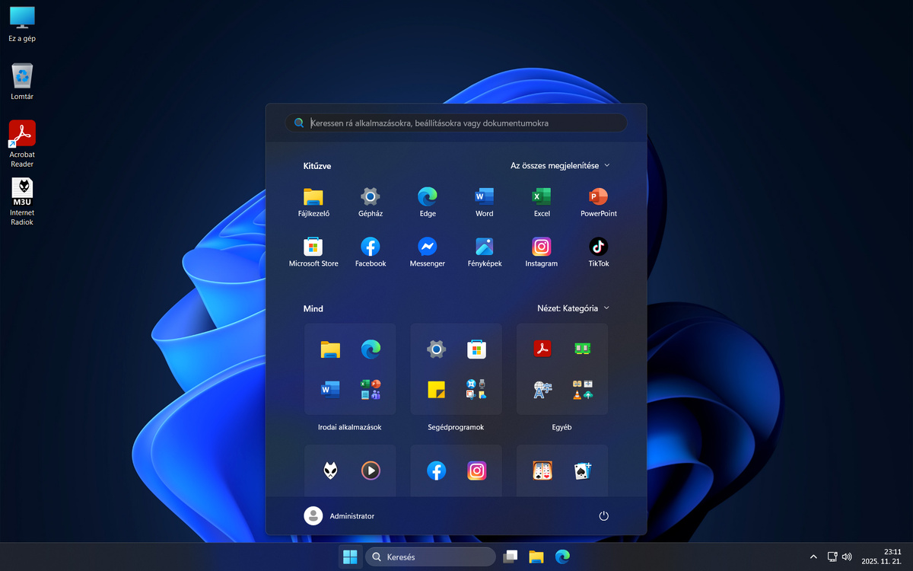The width and height of the screenshot is (913, 571).
Task: Open pinned Facebook app
Action: click(x=371, y=252)
